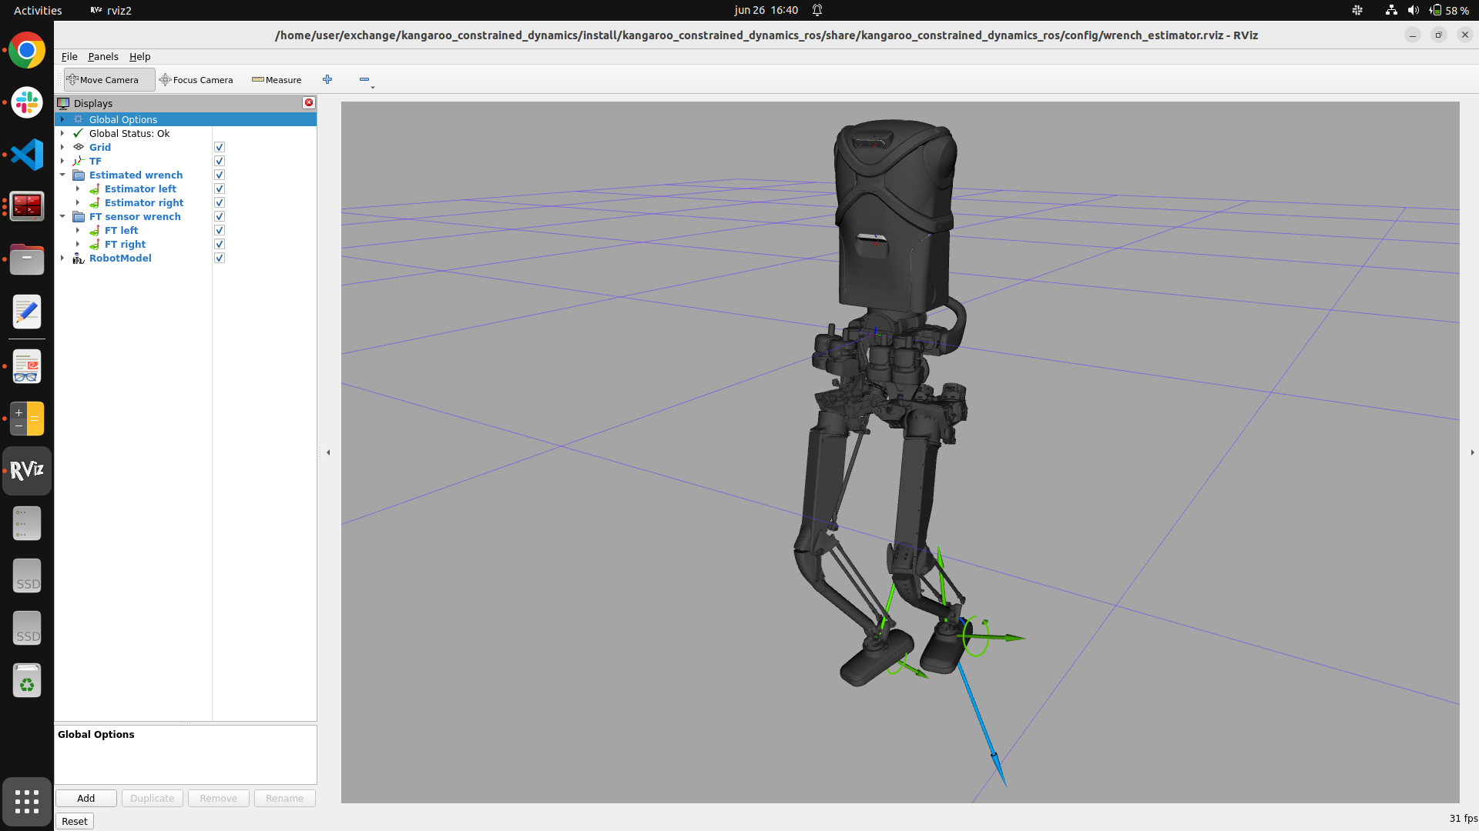The image size is (1479, 831).
Task: Click the Duplicate button
Action: (x=153, y=798)
